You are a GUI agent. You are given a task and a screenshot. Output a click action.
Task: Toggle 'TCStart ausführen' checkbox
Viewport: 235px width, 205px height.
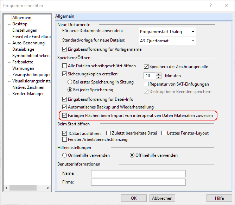coord(64,133)
